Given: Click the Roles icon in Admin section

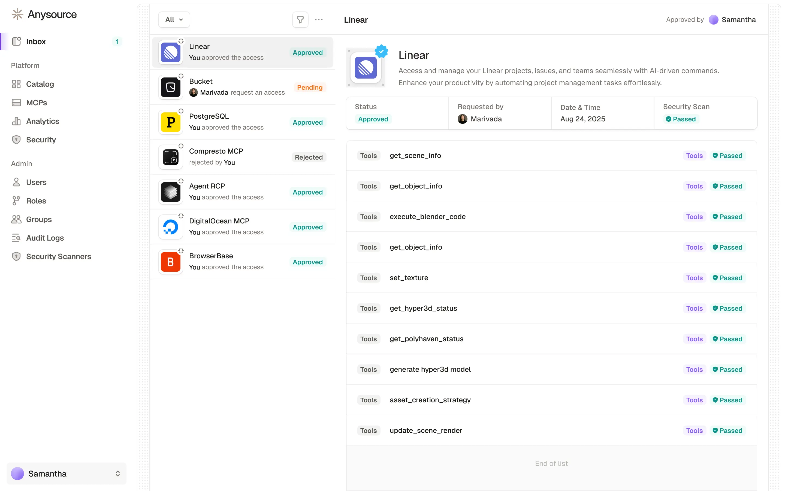Looking at the screenshot, I should click(16, 201).
